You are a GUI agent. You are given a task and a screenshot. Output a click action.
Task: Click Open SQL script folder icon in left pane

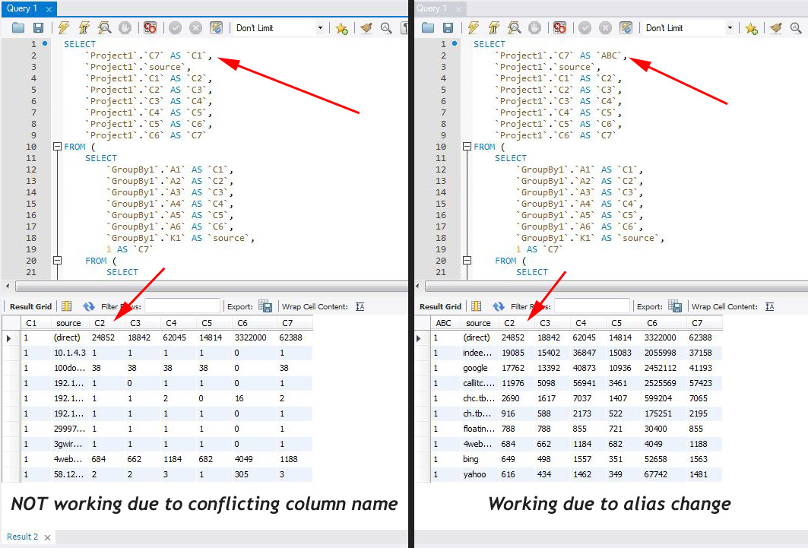tap(18, 28)
